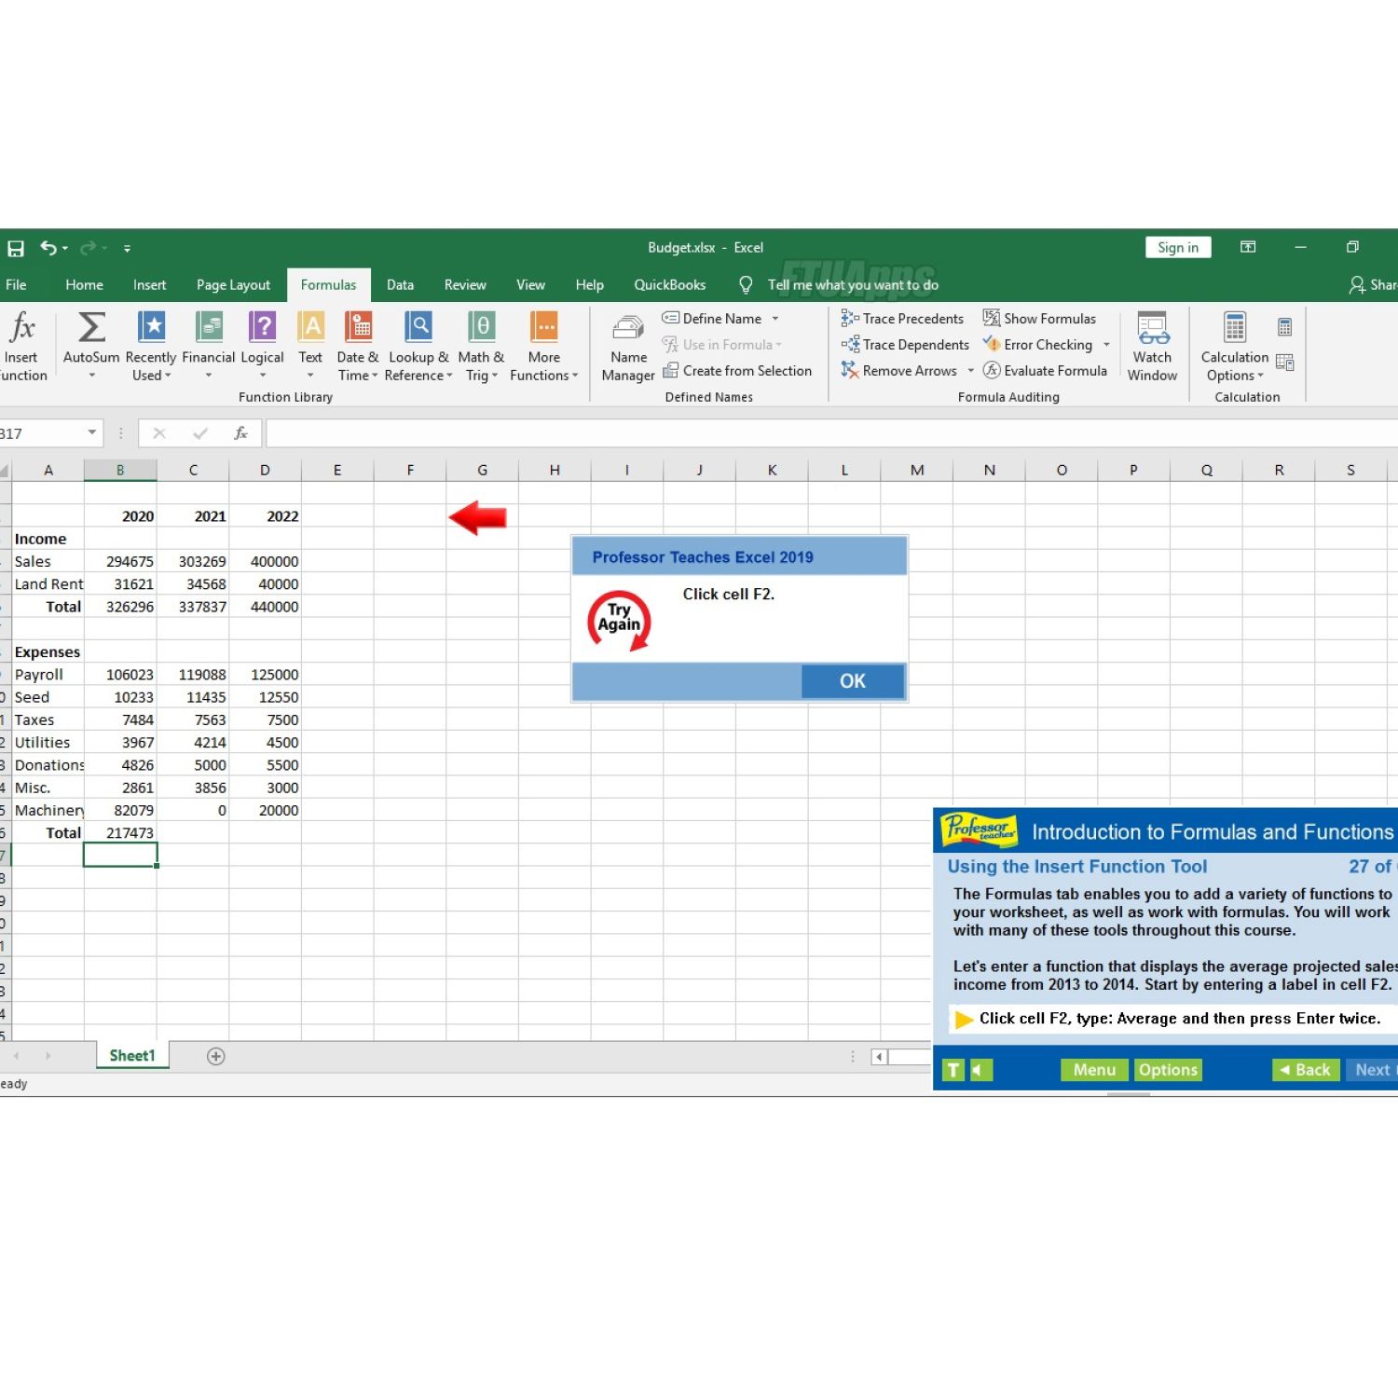Expand the Define Name dropdown arrow

(775, 319)
